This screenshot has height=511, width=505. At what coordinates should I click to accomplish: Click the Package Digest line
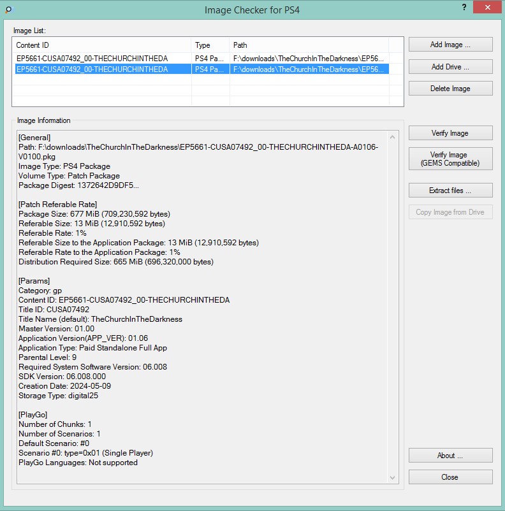point(78,185)
